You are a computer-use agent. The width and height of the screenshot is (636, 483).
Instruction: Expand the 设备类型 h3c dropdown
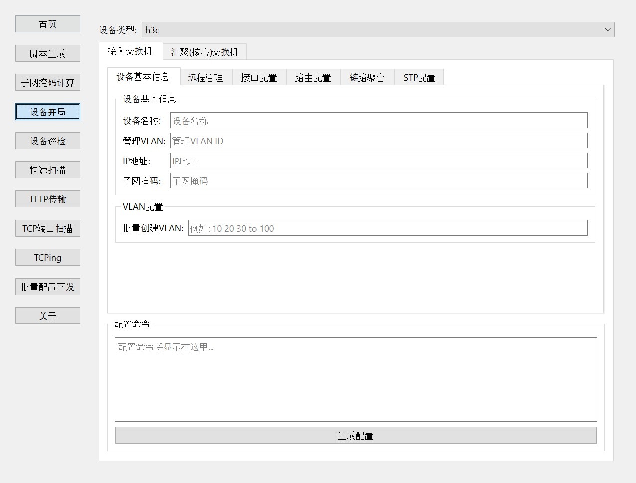(x=378, y=30)
